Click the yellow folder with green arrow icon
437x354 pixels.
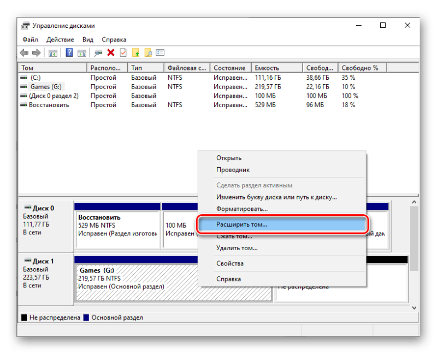[x=135, y=52]
